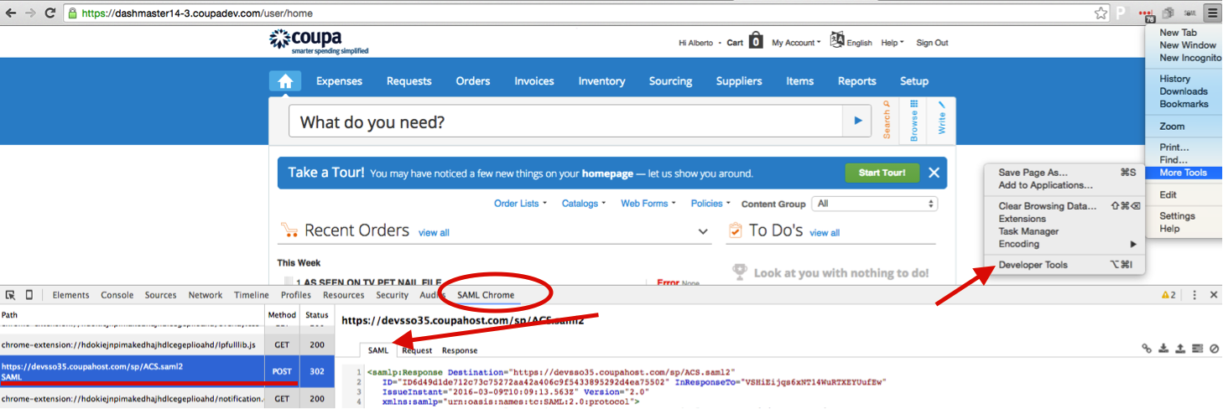Submit search with the blue arrow button
The width and height of the screenshot is (1223, 409).
click(x=857, y=121)
